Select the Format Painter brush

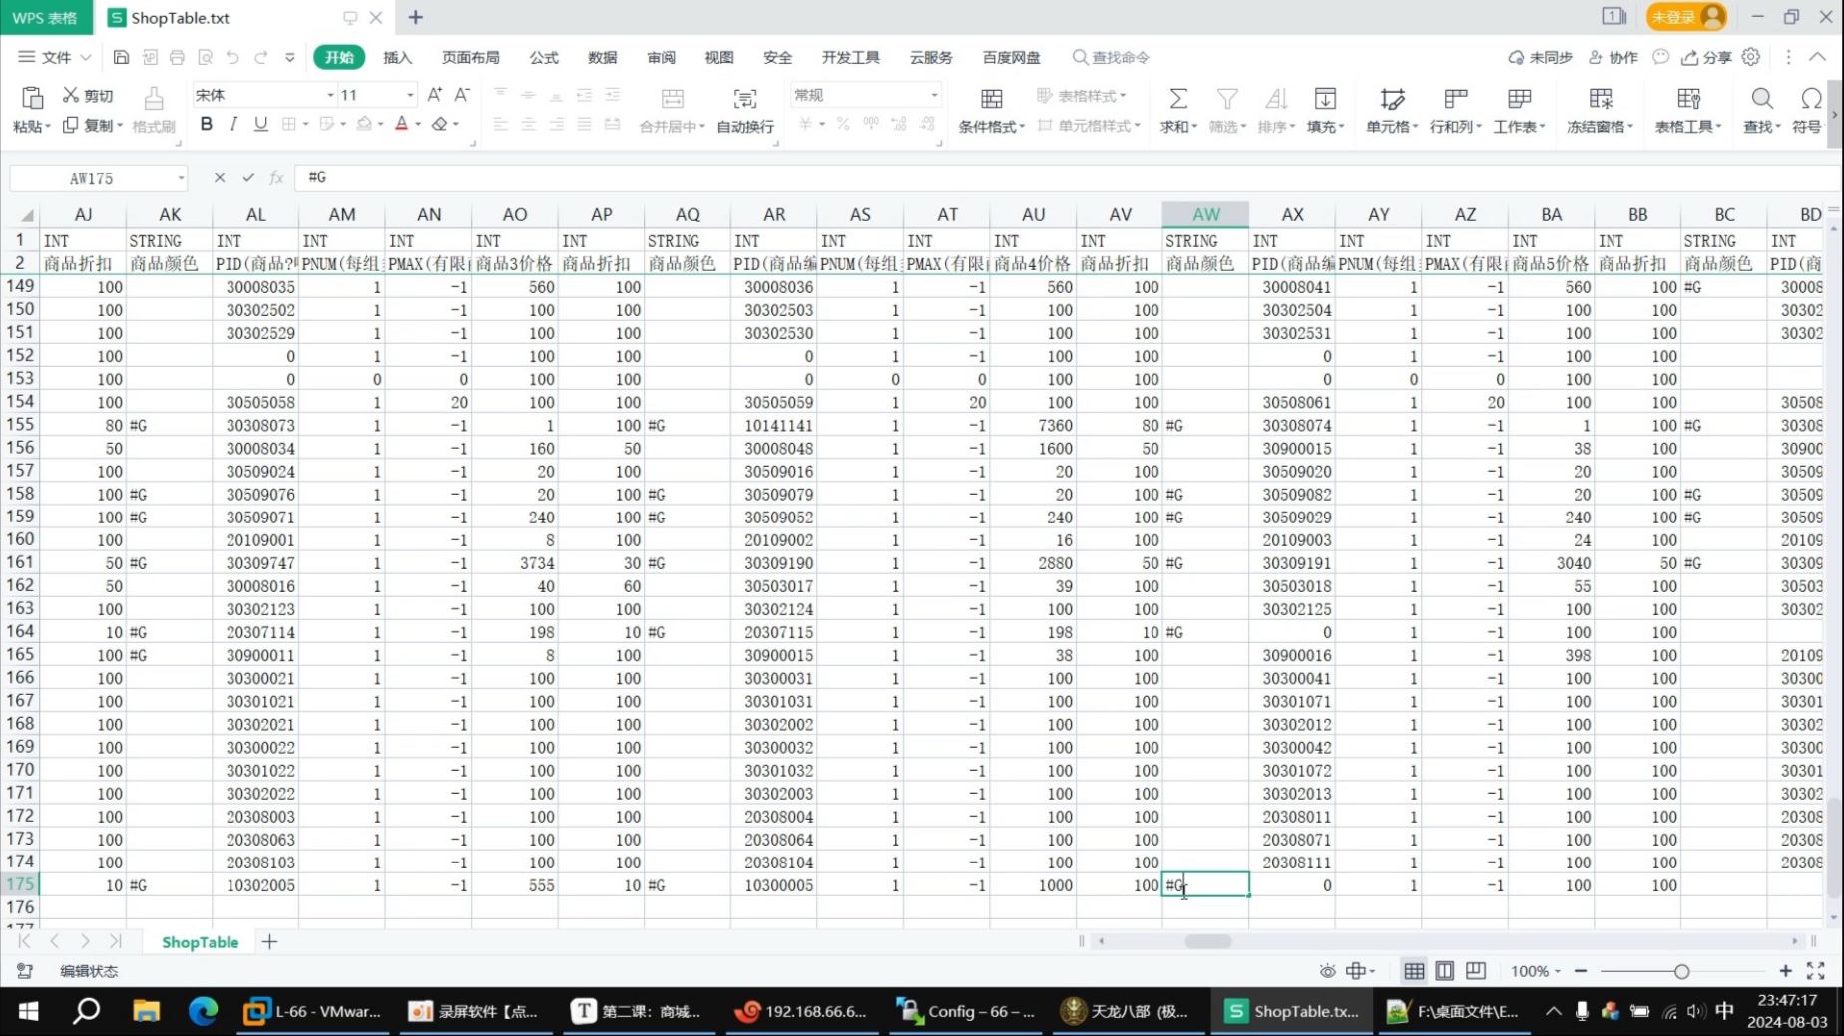(x=154, y=98)
